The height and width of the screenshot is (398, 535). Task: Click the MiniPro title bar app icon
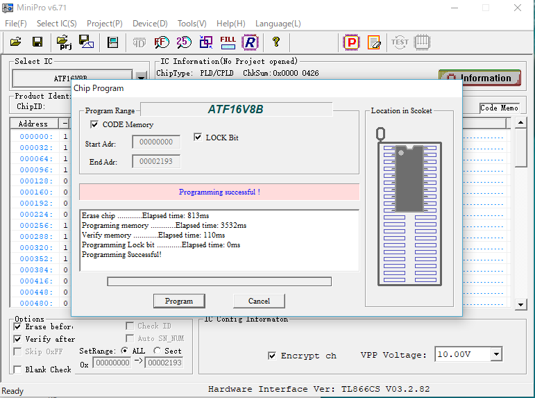coord(8,8)
